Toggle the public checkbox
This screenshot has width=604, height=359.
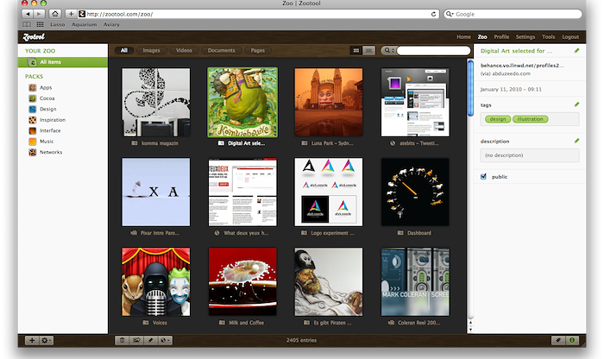[483, 177]
